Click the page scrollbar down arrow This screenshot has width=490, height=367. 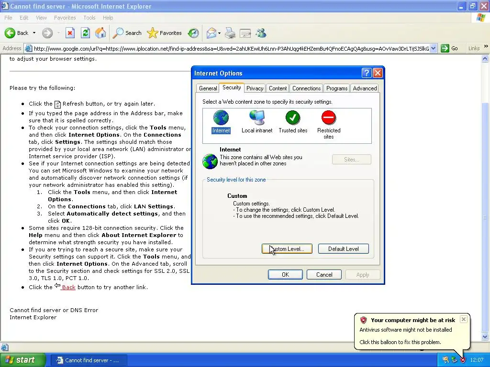485,337
